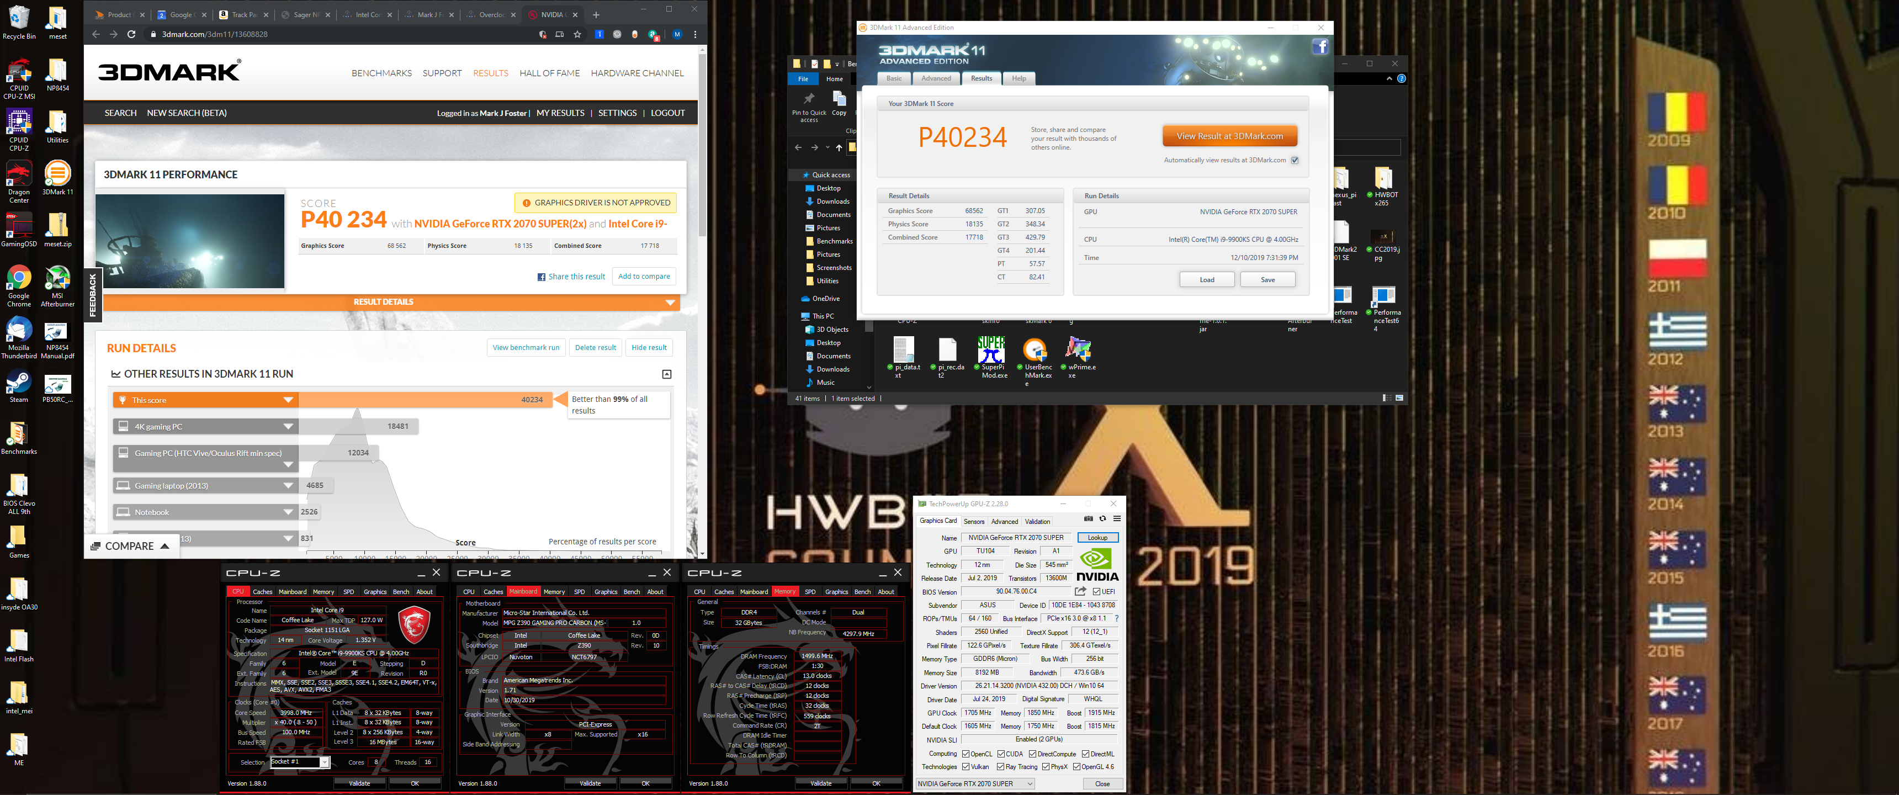Click the GPU-Z BIOS share/export icon
1899x795 pixels.
click(x=1080, y=591)
